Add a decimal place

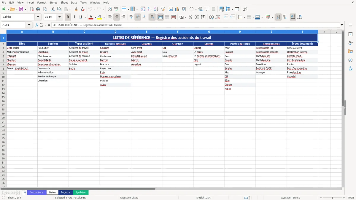pos(211,17)
